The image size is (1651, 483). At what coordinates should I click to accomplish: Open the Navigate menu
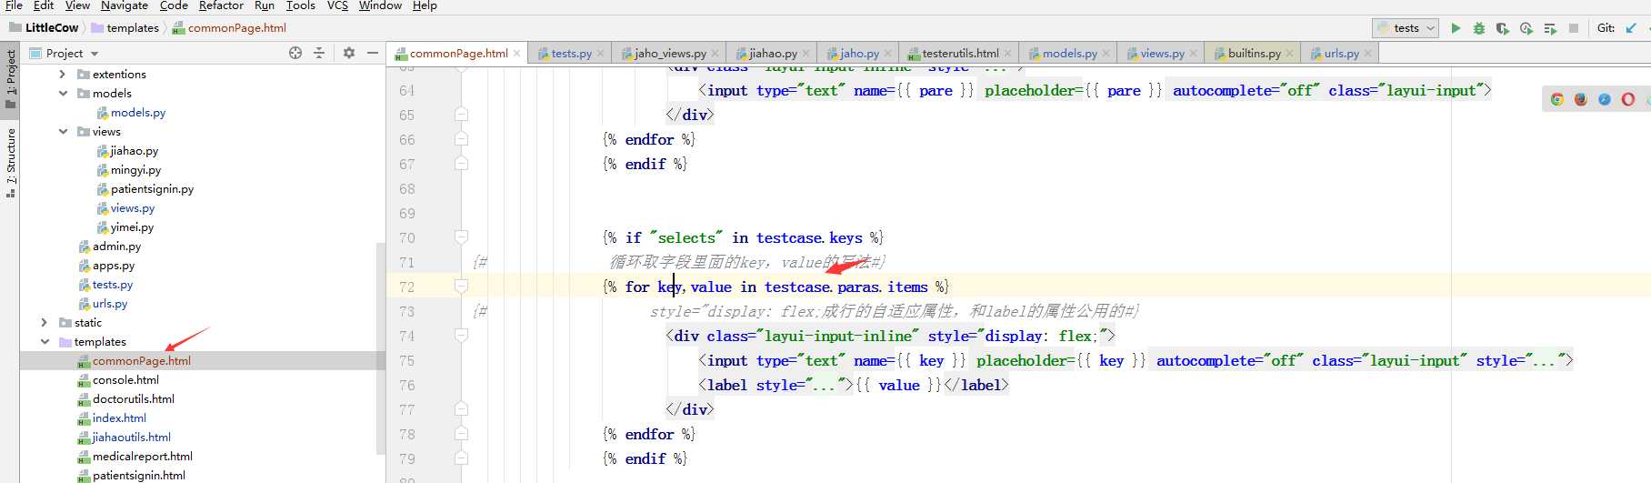[124, 5]
